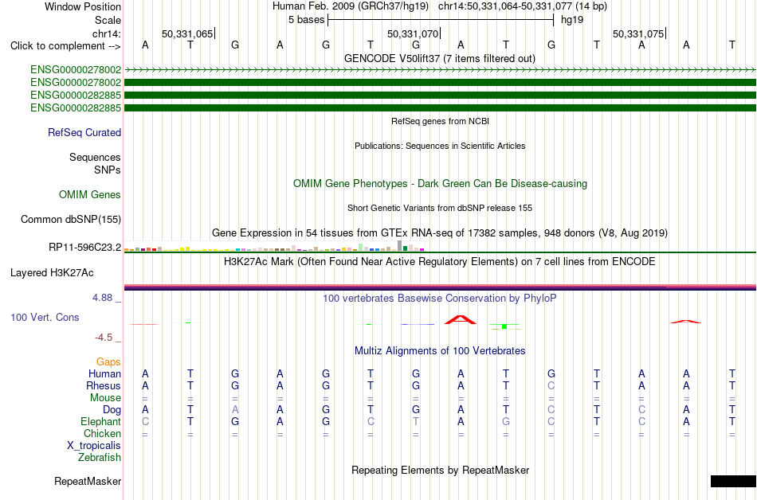Click the -4.5 PhyloP lower scale value
This screenshot has width=757, height=500.
click(x=104, y=338)
